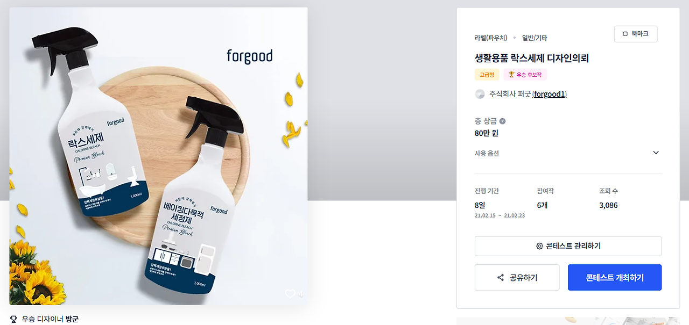Screen dimensions: 689x325
Task: Select the 일반/기타 category
Action: [x=535, y=38]
